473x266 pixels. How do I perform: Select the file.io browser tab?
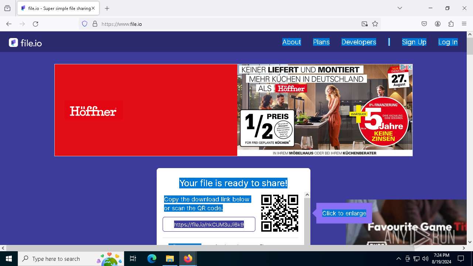point(58,8)
